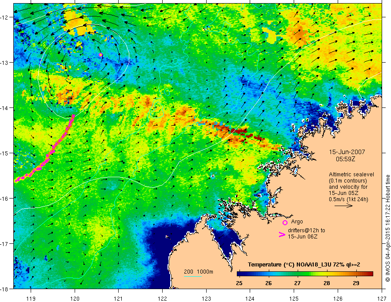
Task: Click latitude axis label '-17'
Action: click(4, 243)
